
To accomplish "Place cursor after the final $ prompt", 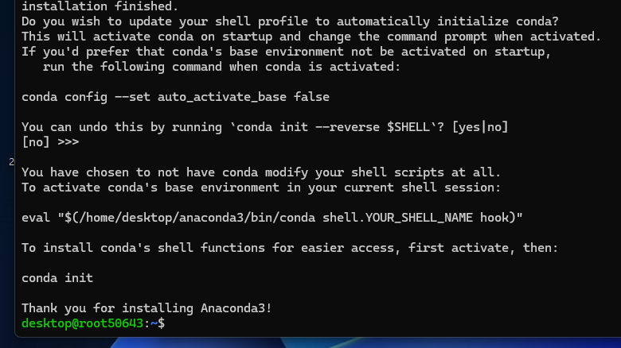I will point(168,323).
